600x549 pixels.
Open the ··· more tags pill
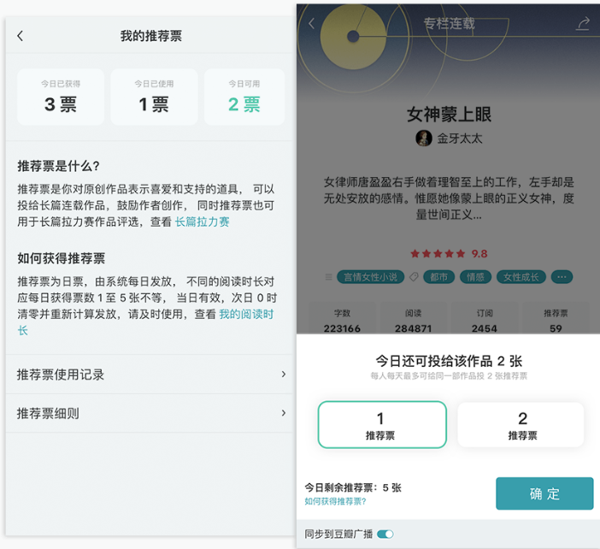click(x=562, y=277)
